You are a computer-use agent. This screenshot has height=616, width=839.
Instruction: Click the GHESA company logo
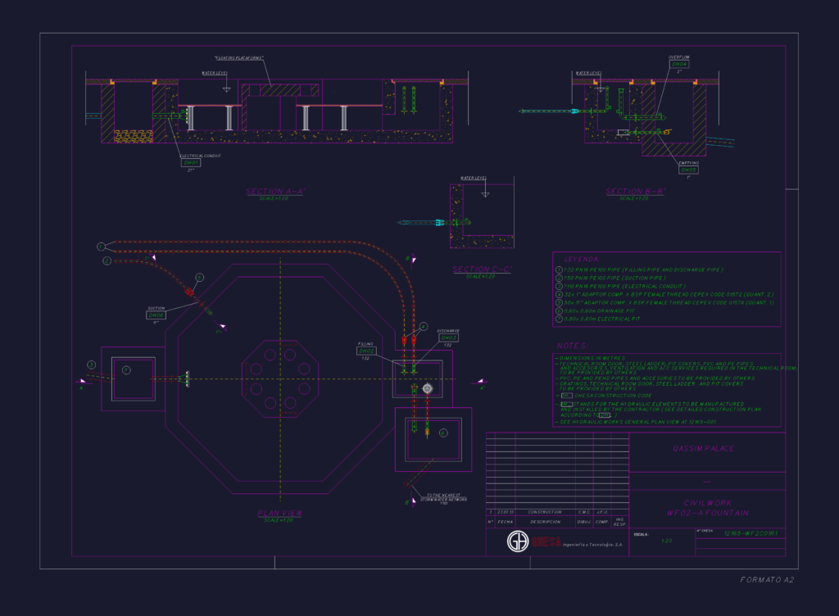518,541
